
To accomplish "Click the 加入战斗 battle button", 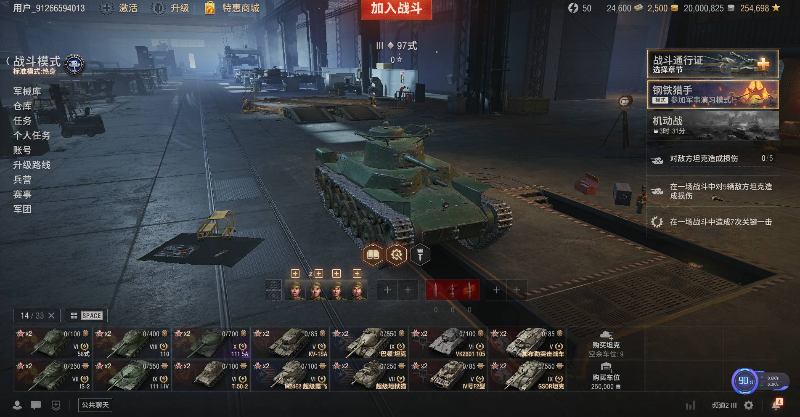I will 397,9.
